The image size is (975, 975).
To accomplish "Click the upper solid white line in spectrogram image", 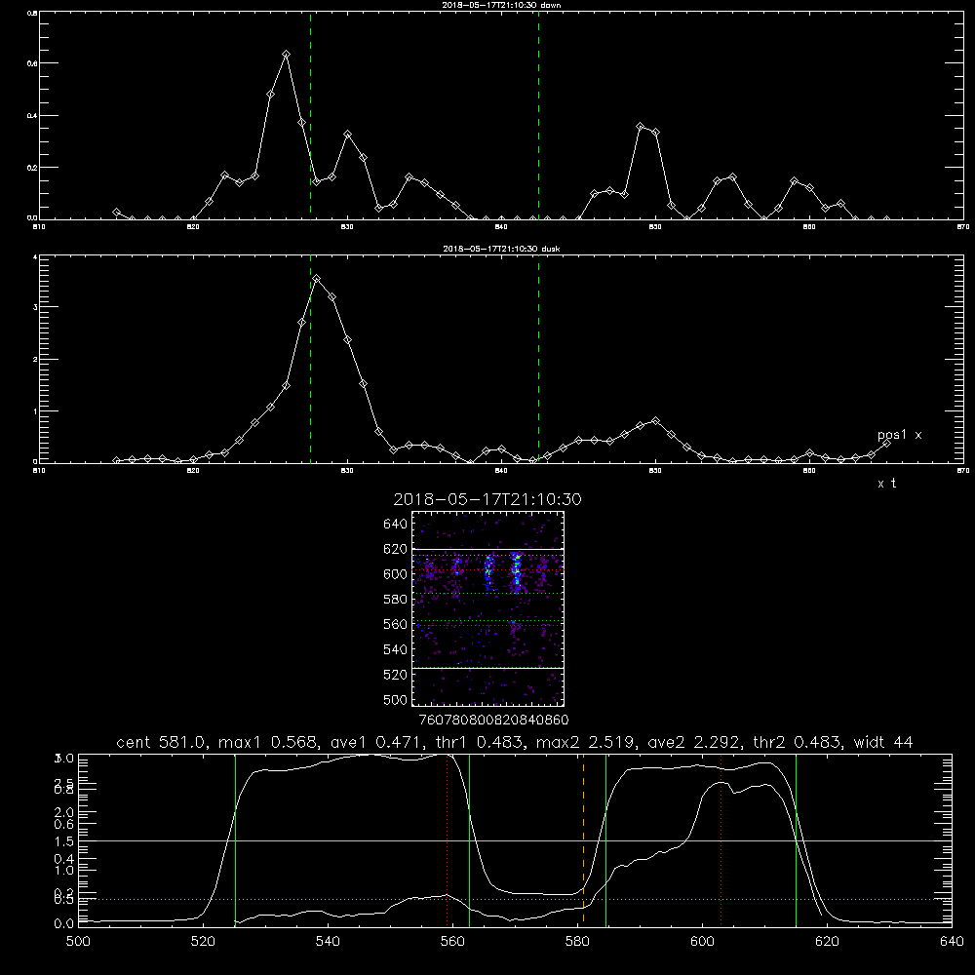I will [x=487, y=550].
